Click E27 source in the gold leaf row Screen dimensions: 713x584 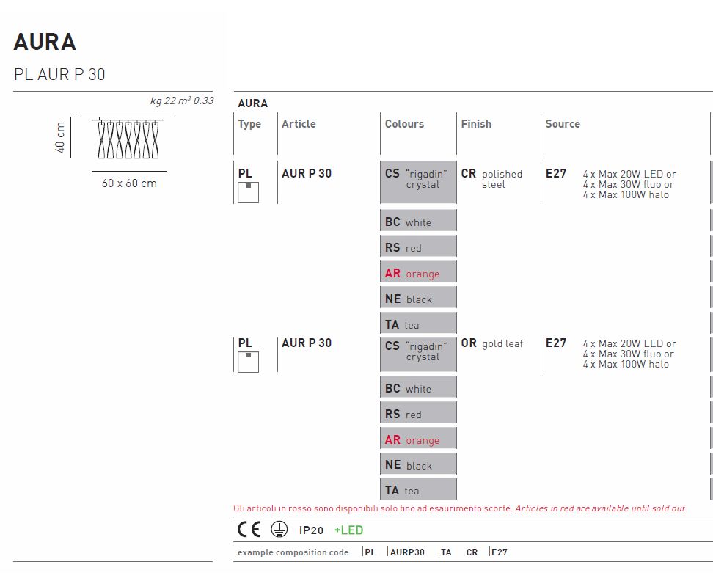coord(556,343)
